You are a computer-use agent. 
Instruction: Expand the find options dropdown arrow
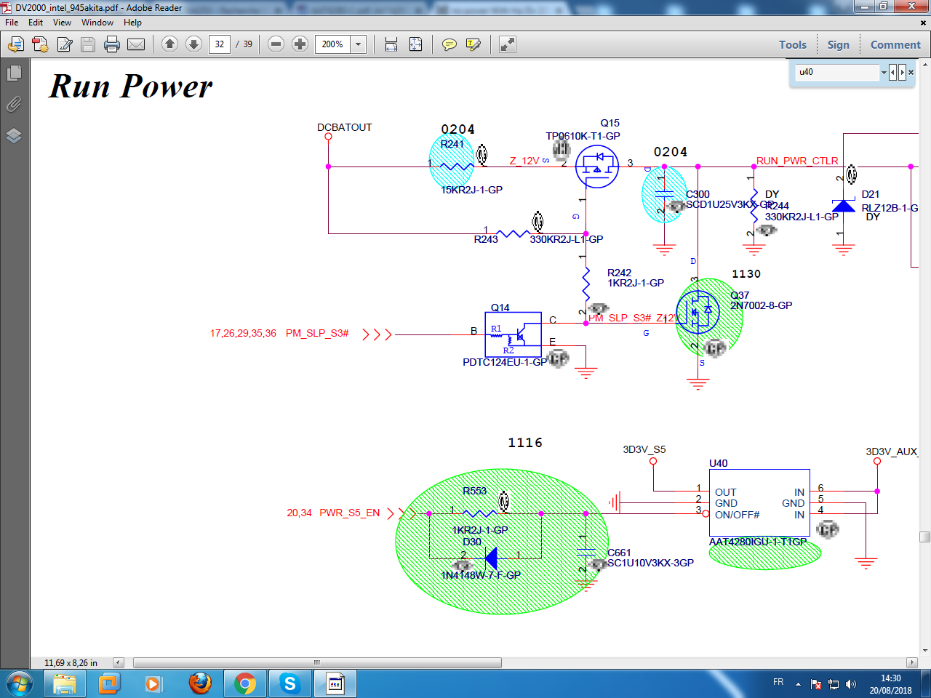(x=884, y=72)
